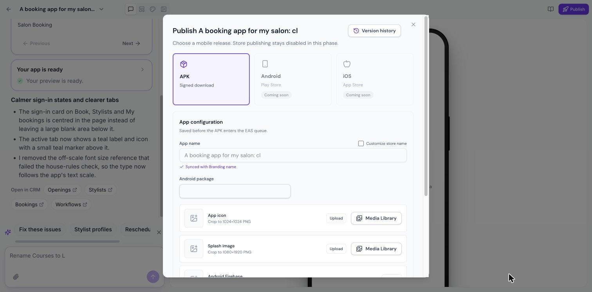Click the Publish button in the top bar
592x292 pixels.
574,9
